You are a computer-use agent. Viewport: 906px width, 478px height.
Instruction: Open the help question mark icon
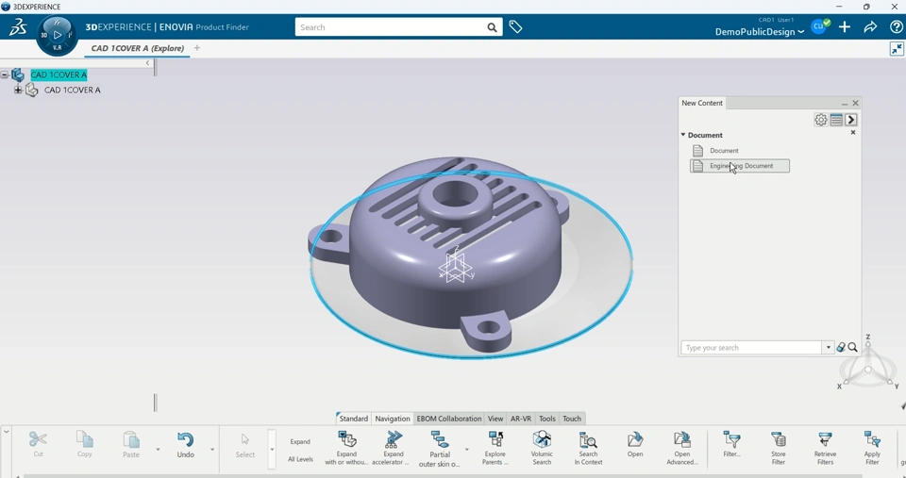click(x=897, y=27)
